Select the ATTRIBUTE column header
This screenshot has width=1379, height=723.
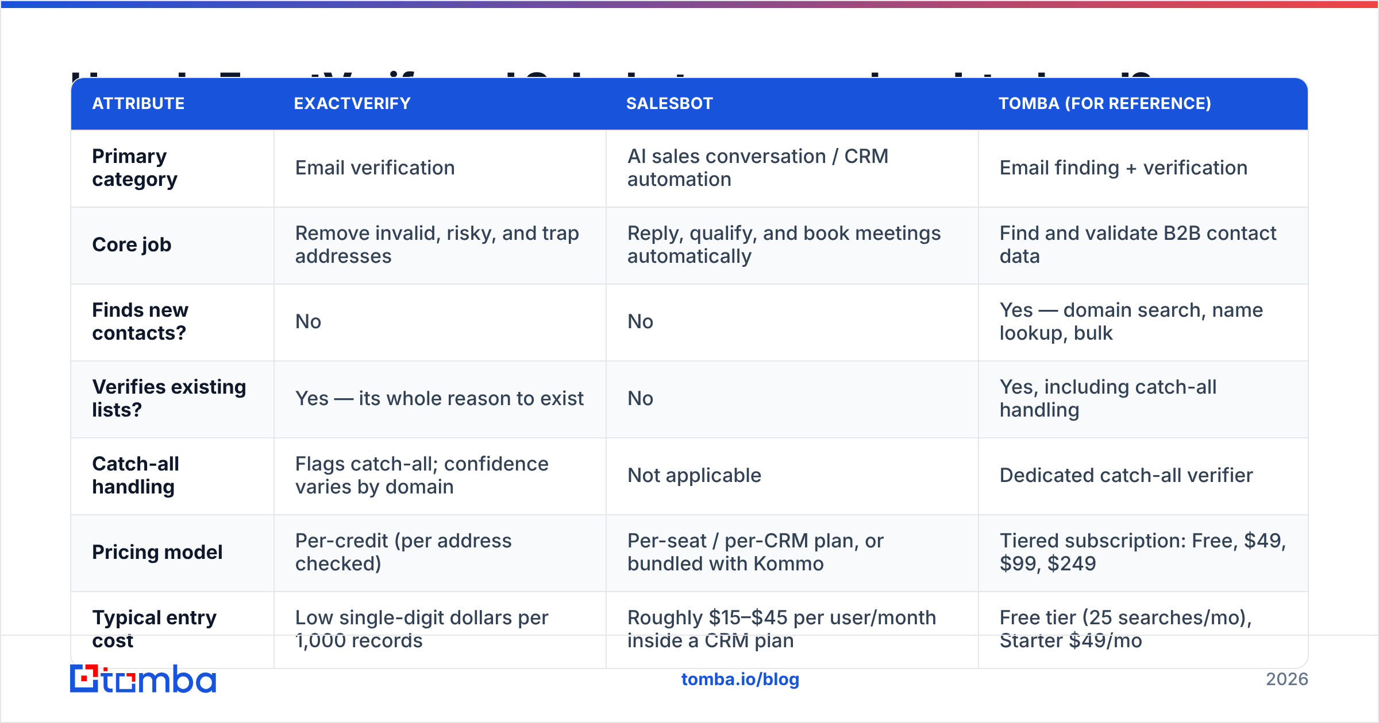coord(138,103)
